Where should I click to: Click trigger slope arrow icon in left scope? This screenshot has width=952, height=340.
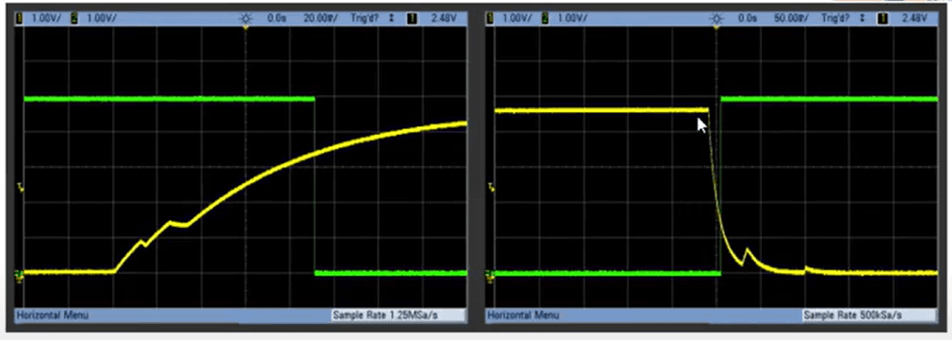(392, 19)
